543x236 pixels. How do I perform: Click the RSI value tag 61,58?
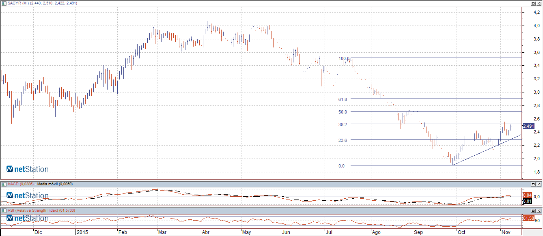pyautogui.click(x=528, y=219)
